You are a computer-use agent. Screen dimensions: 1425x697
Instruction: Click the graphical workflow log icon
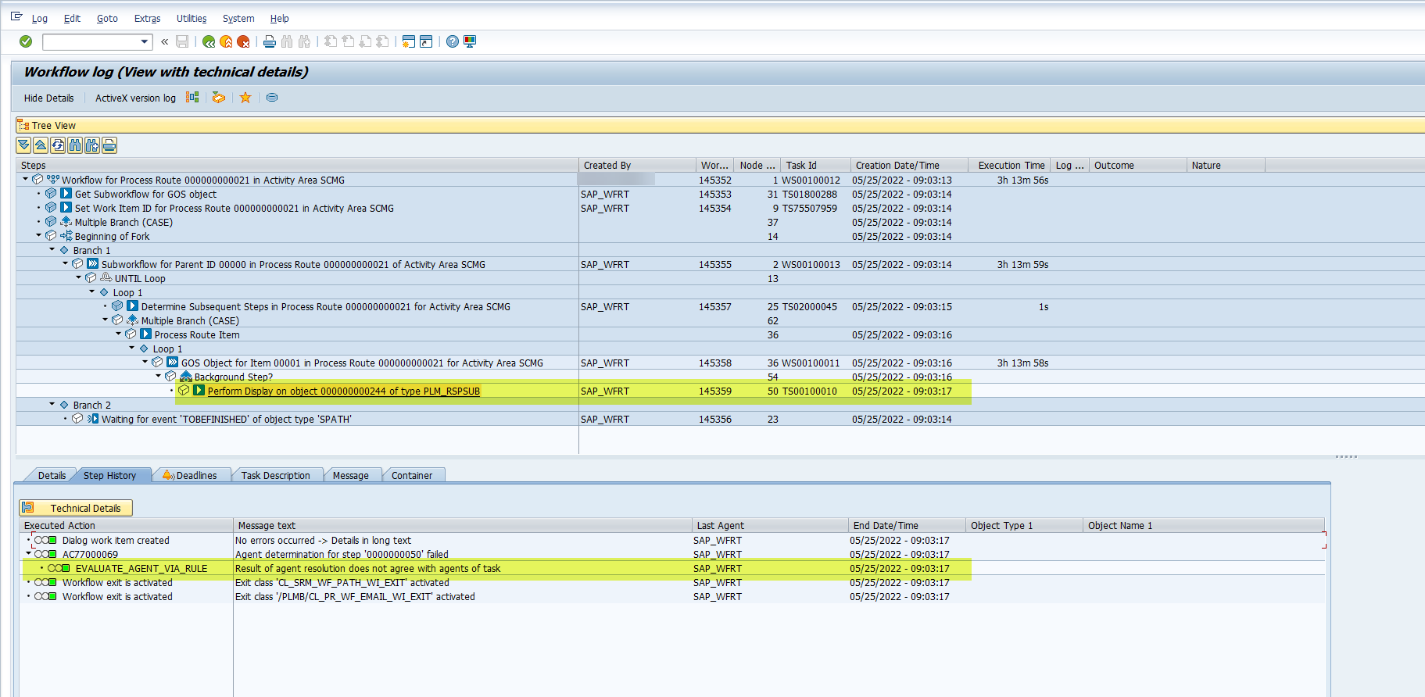point(192,98)
